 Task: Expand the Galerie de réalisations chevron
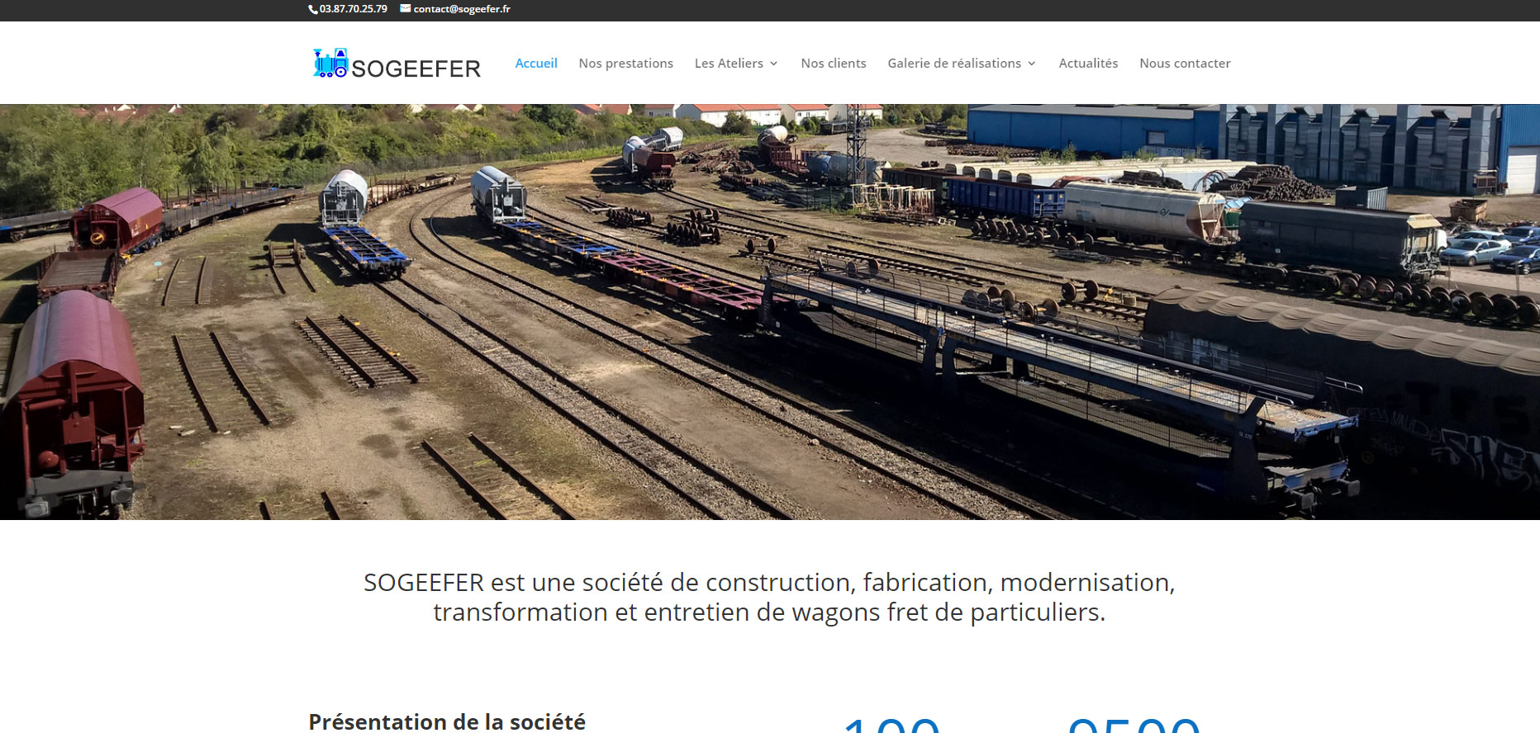pos(1031,64)
